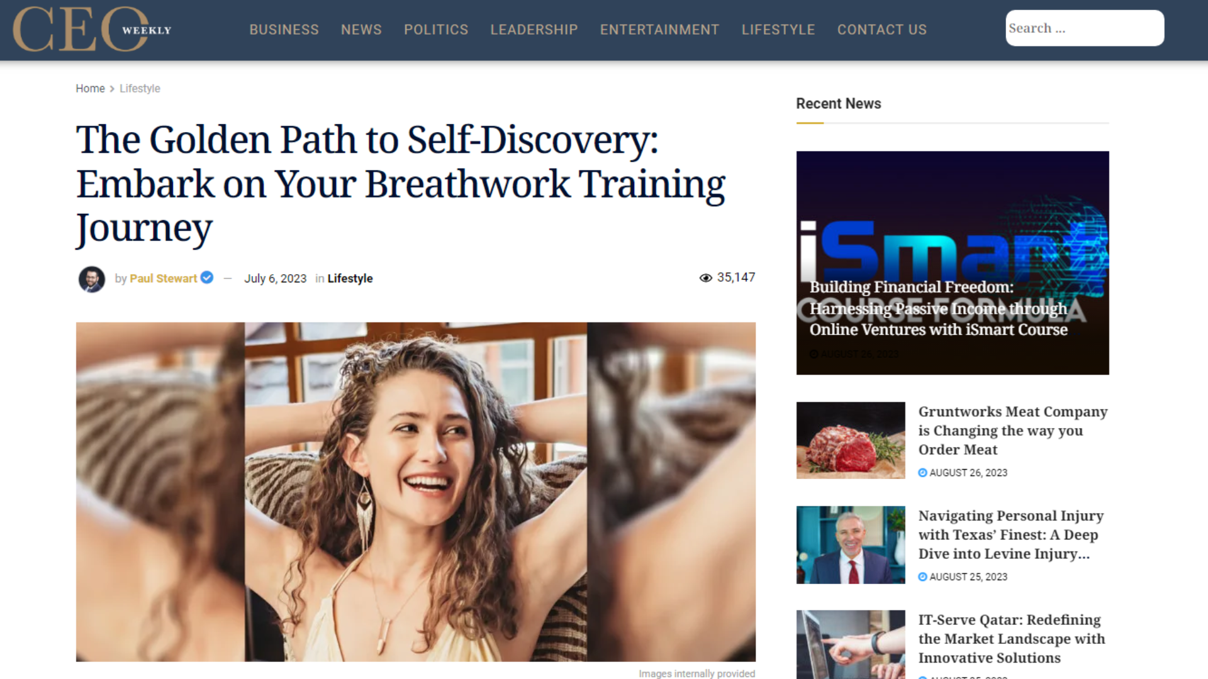
Task: Click Paul Stewart's author avatar
Action: coord(92,279)
